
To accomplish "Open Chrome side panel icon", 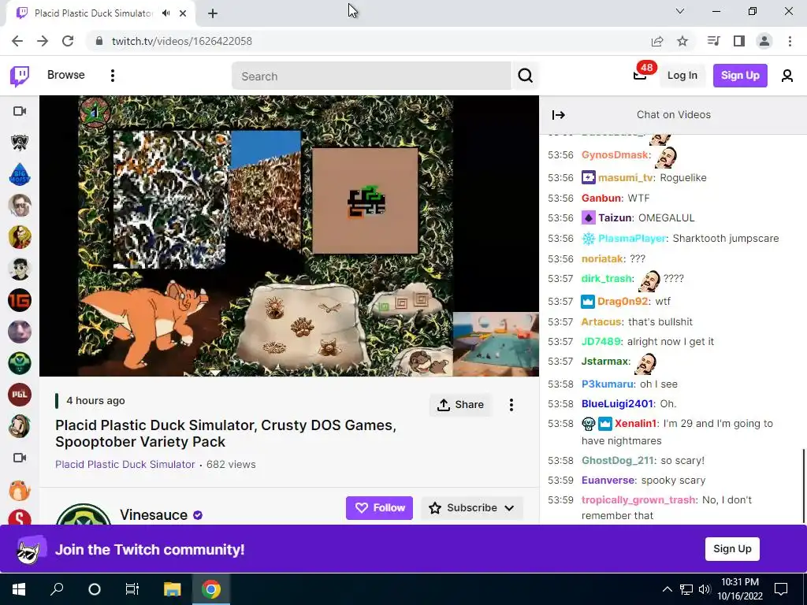I will tap(739, 41).
